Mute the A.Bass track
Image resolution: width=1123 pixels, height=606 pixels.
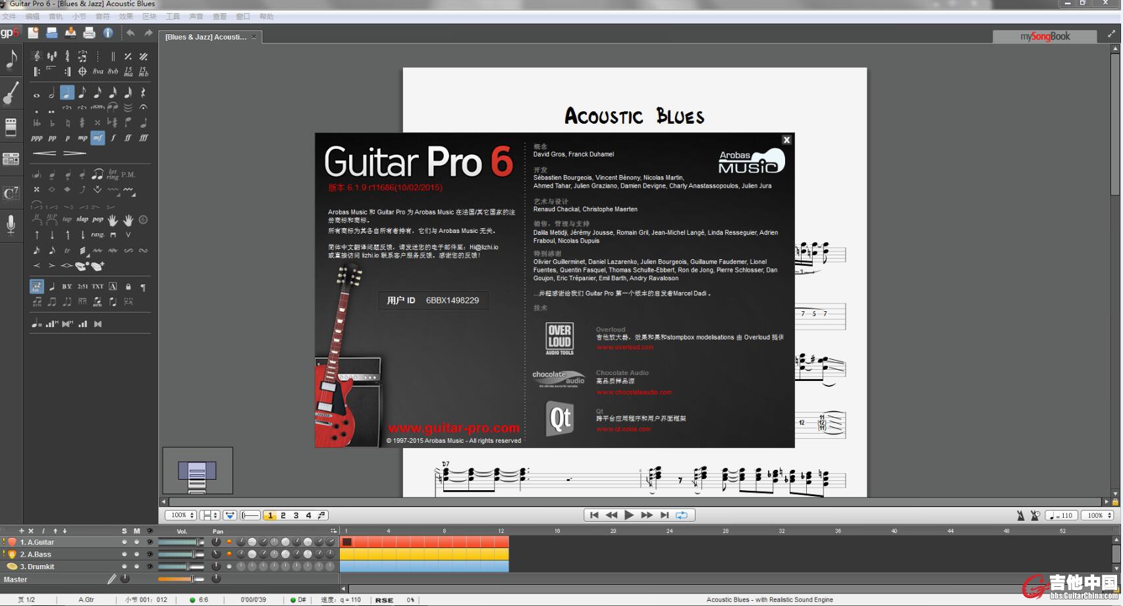click(136, 554)
